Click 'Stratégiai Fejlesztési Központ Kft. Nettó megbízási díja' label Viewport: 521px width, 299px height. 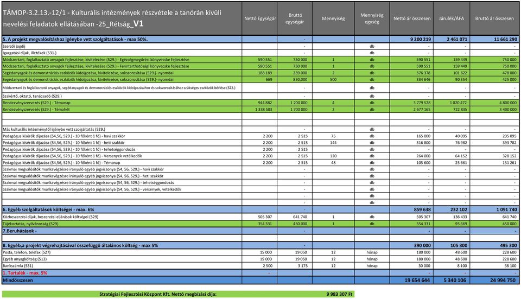tap(158, 294)
